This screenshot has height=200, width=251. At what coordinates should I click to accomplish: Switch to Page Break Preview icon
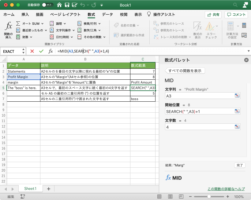pos(181,196)
